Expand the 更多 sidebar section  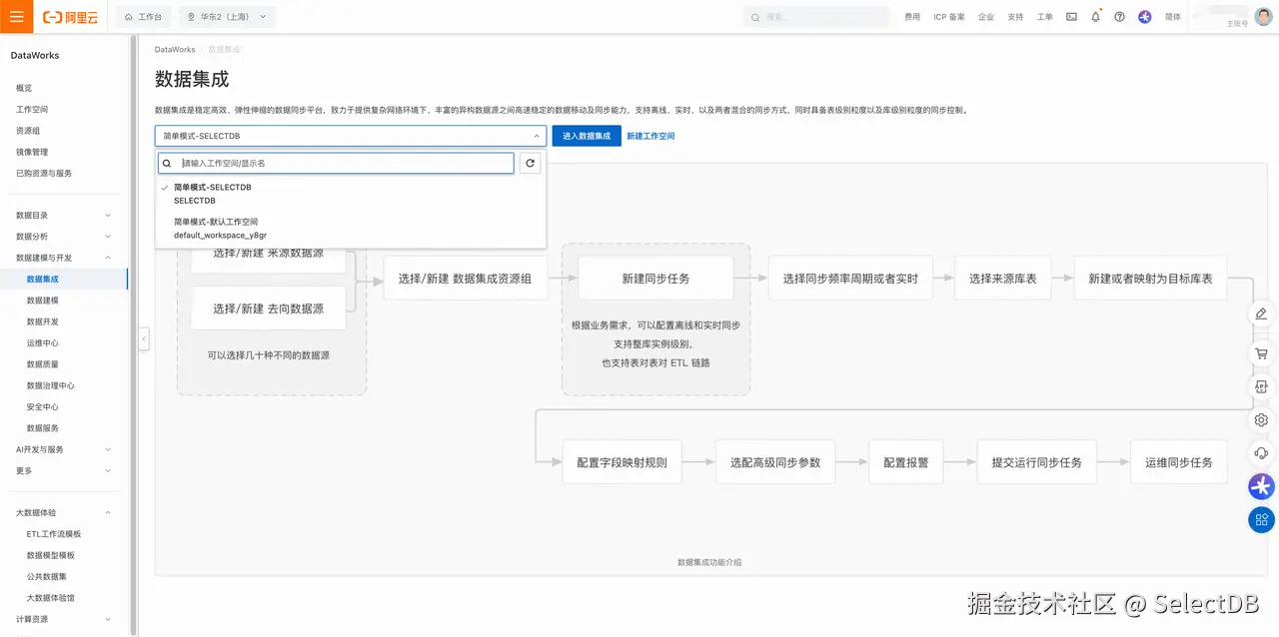(x=66, y=470)
